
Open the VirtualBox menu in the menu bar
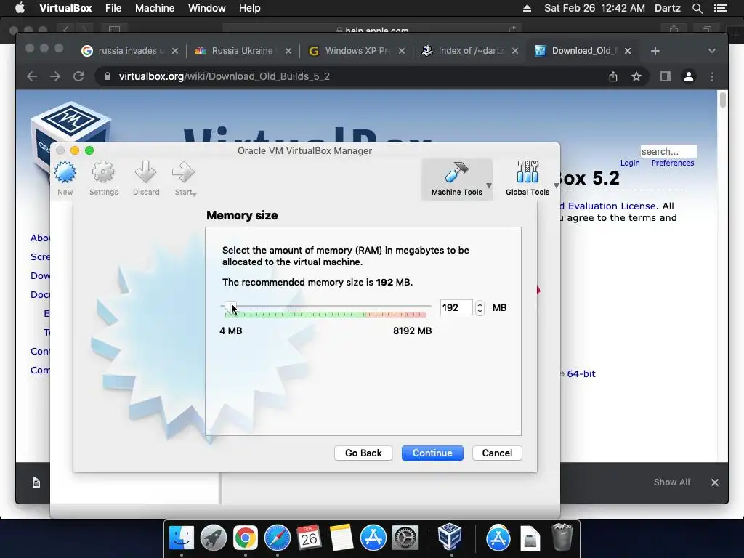(x=65, y=8)
